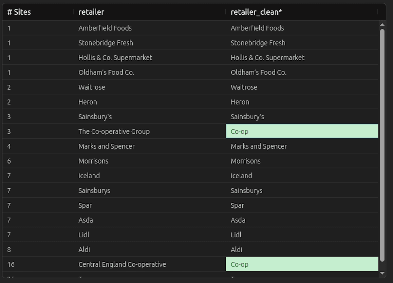Select sites count 1 in Hollis & Co. row
This screenshot has height=283, width=393.
[9, 58]
